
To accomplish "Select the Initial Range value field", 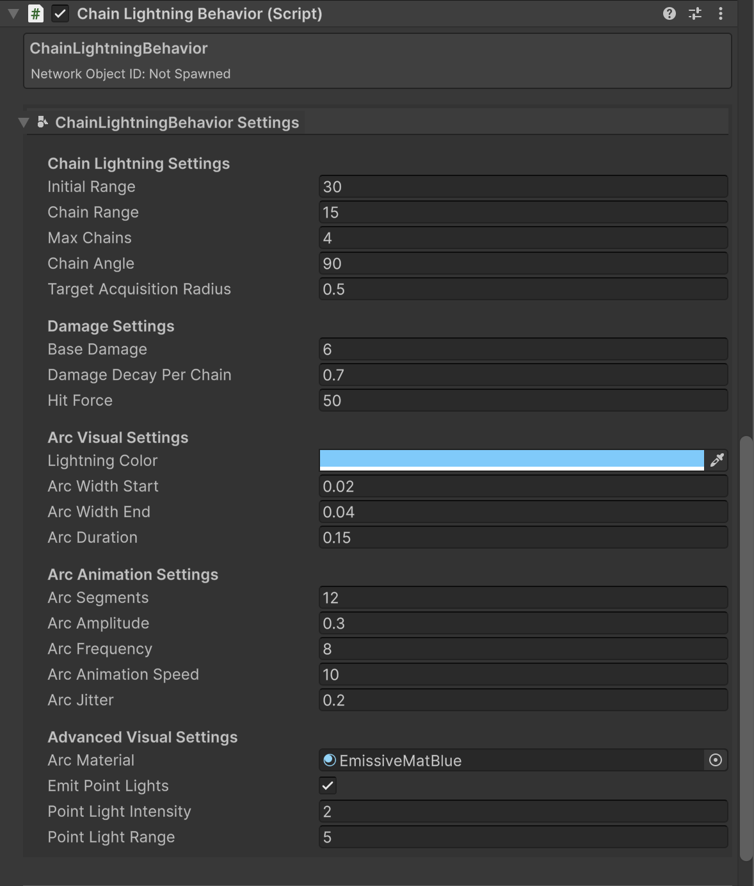I will pos(522,186).
